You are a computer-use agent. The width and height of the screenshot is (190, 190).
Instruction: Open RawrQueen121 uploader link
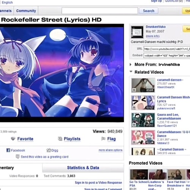[167, 126]
